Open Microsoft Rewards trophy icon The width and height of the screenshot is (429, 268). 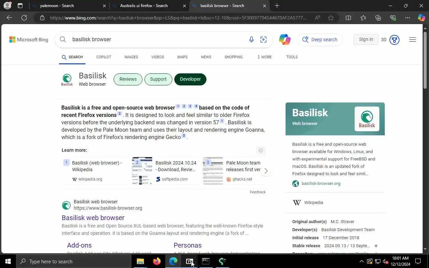(394, 40)
